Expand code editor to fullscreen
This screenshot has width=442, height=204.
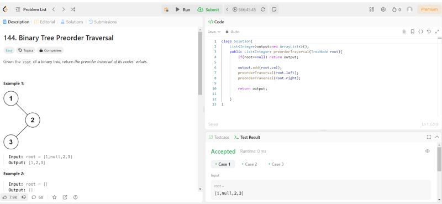(437, 32)
